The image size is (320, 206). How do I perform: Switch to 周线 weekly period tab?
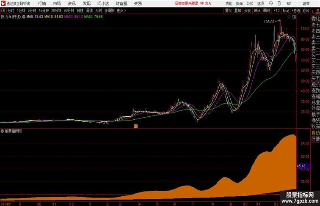point(89,11)
